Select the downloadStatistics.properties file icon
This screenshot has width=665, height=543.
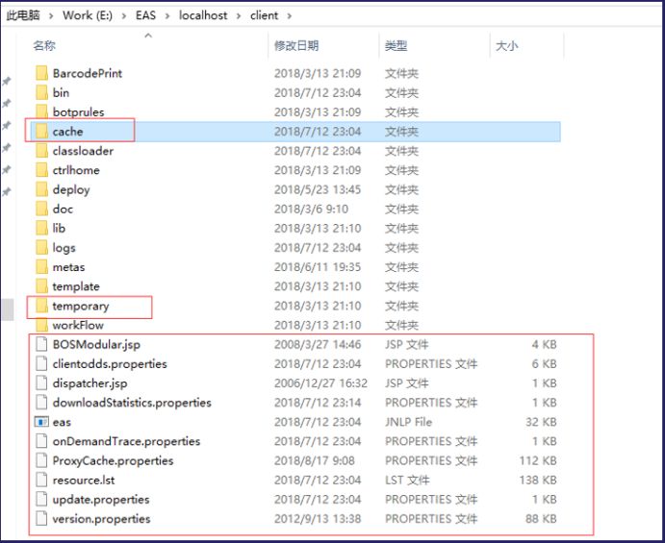click(x=41, y=403)
